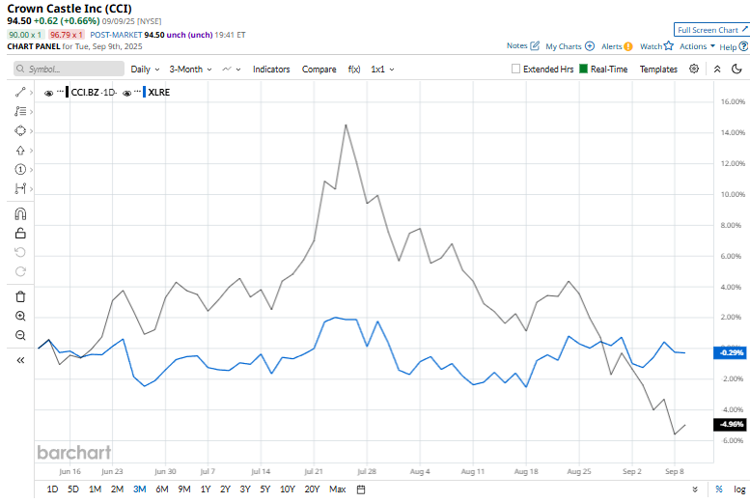The height and width of the screenshot is (503, 750).
Task: Open the date range calendar icon
Action: 361,489
